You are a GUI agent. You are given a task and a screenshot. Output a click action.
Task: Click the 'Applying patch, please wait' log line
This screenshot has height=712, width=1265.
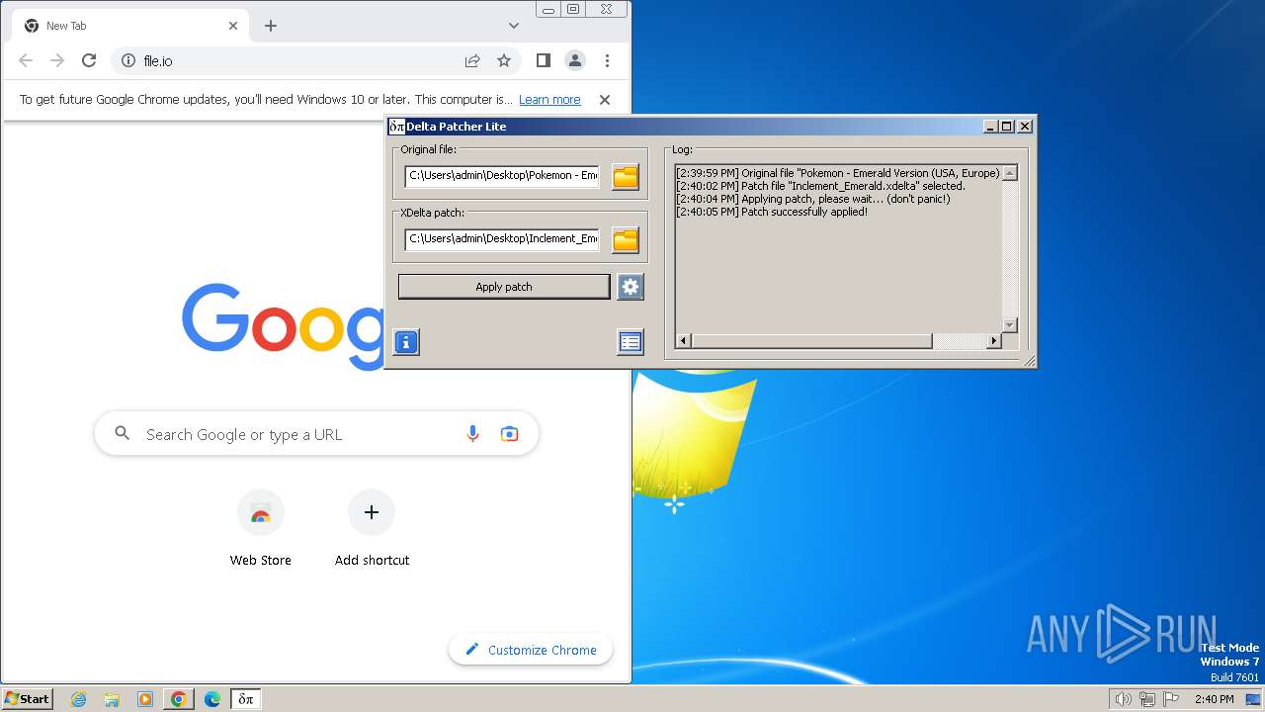click(x=812, y=199)
